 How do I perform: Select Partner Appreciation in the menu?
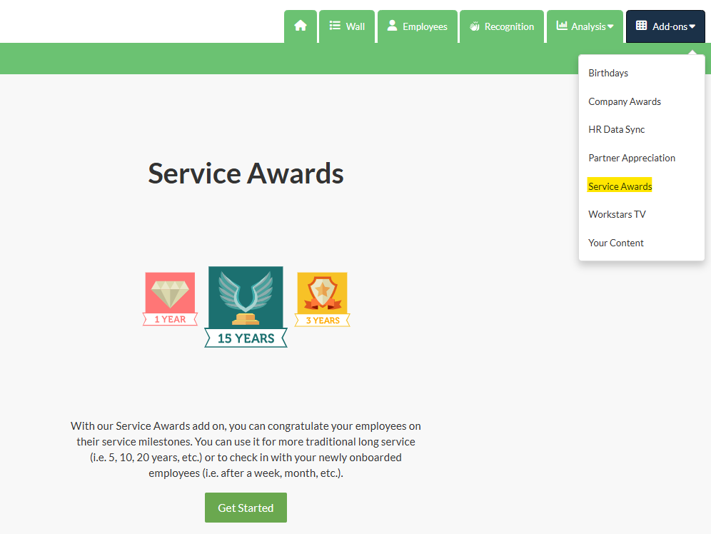click(x=632, y=158)
